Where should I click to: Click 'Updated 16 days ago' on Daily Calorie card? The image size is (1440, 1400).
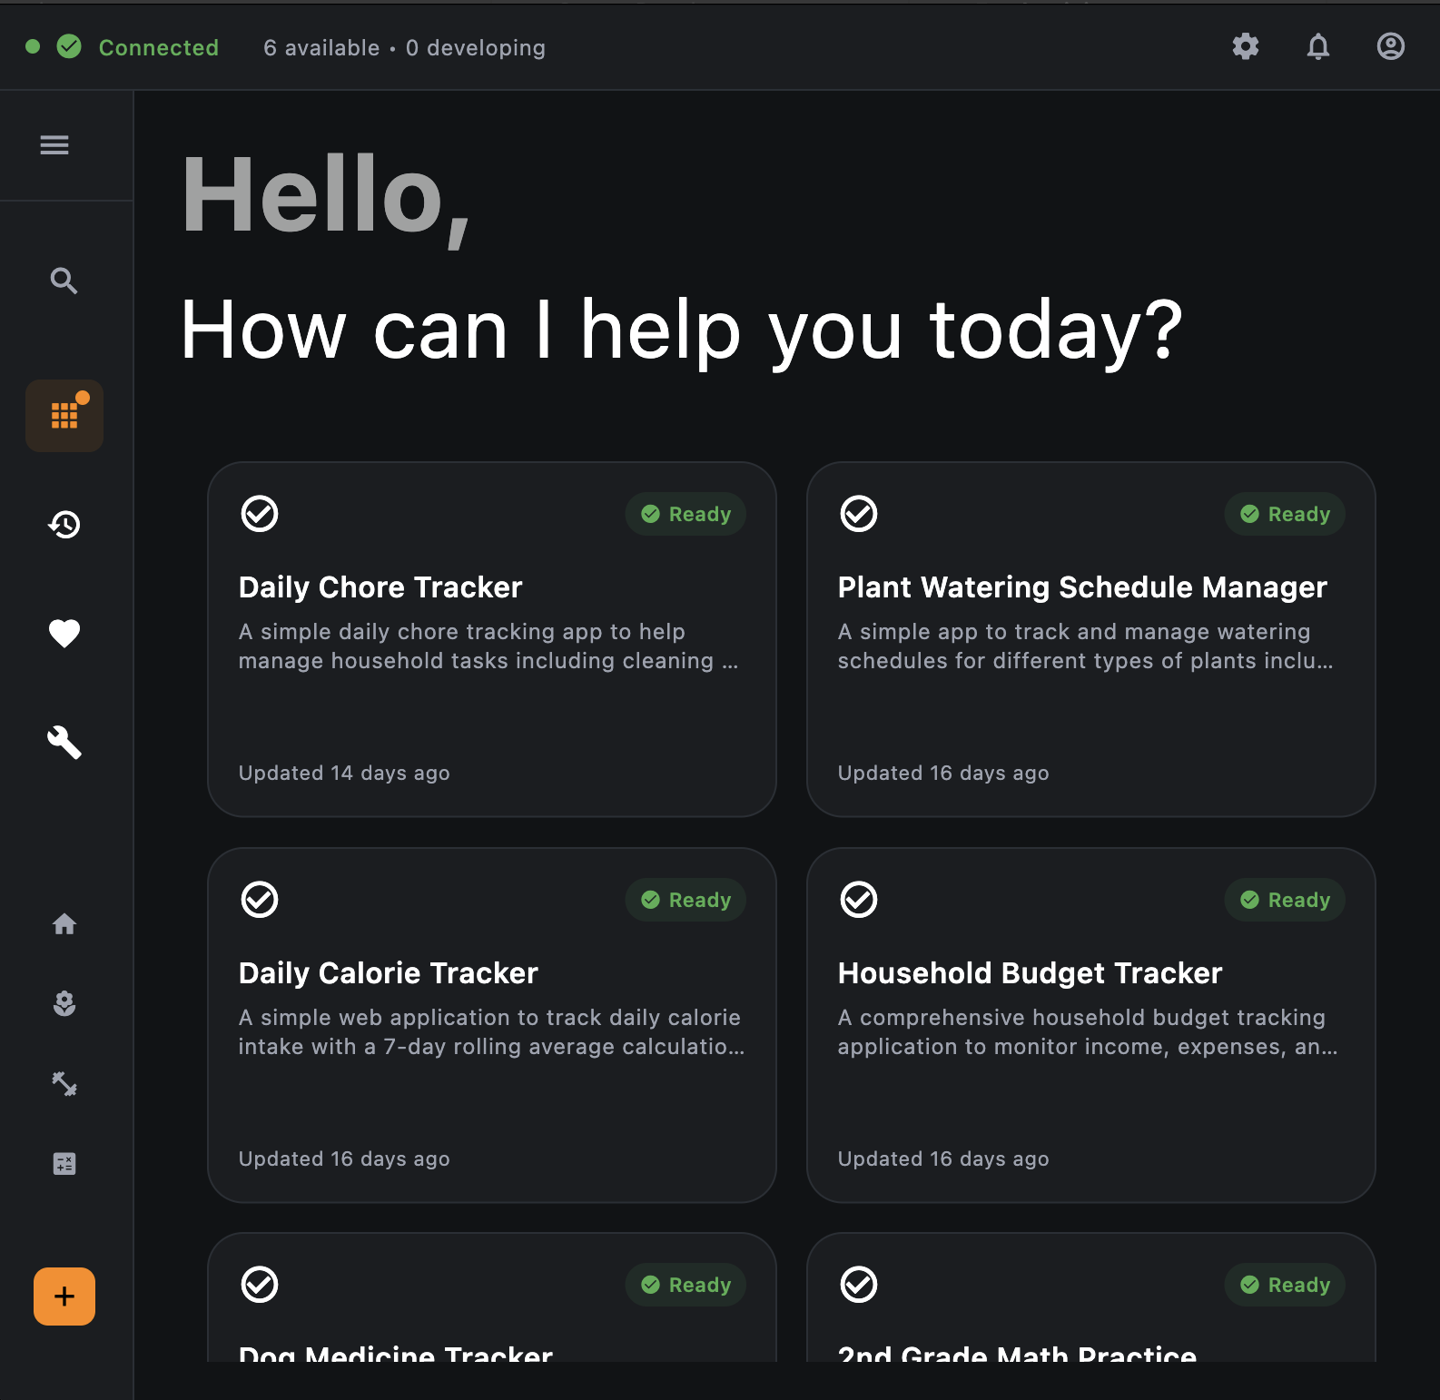point(344,1158)
